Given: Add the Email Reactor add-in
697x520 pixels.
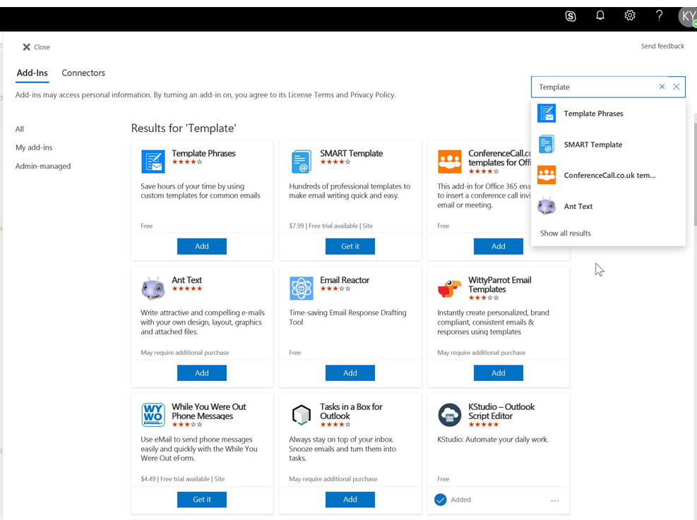Looking at the screenshot, I should [350, 373].
